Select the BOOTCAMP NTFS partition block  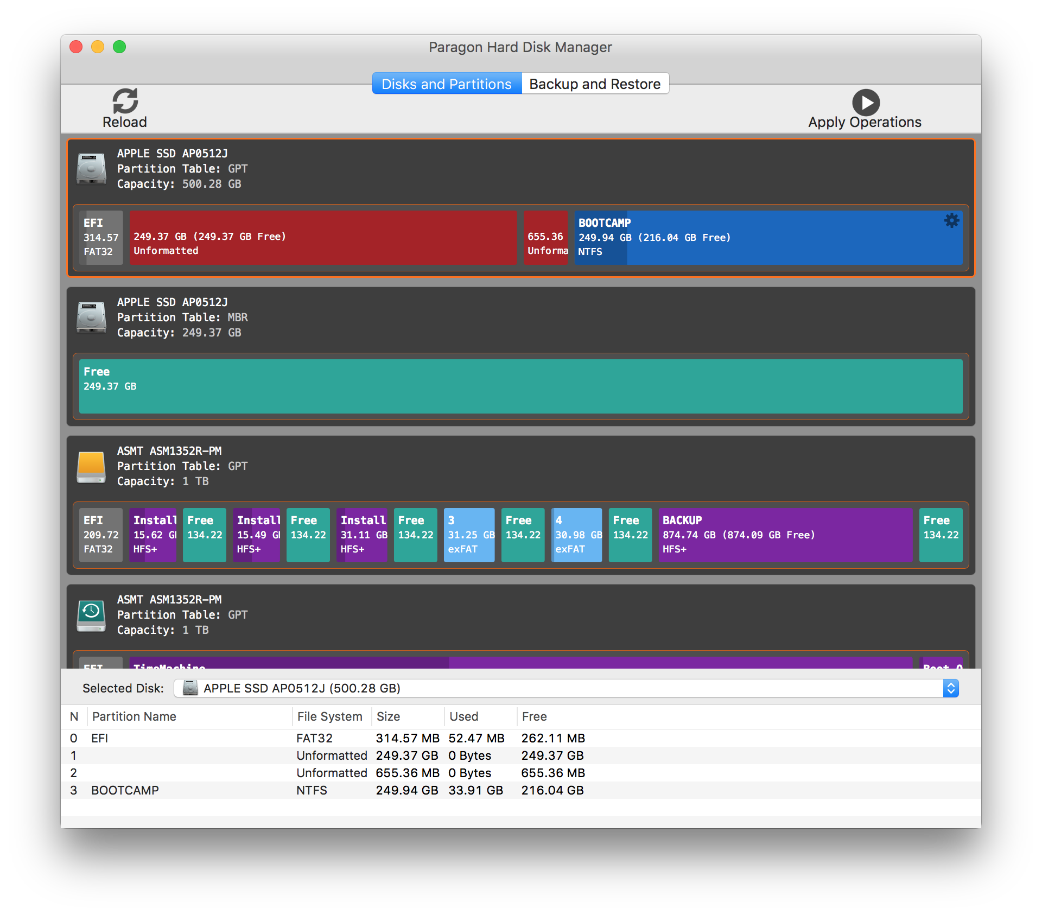pos(768,237)
